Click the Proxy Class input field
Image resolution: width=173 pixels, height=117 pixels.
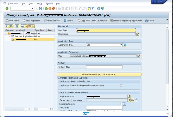(104, 107)
